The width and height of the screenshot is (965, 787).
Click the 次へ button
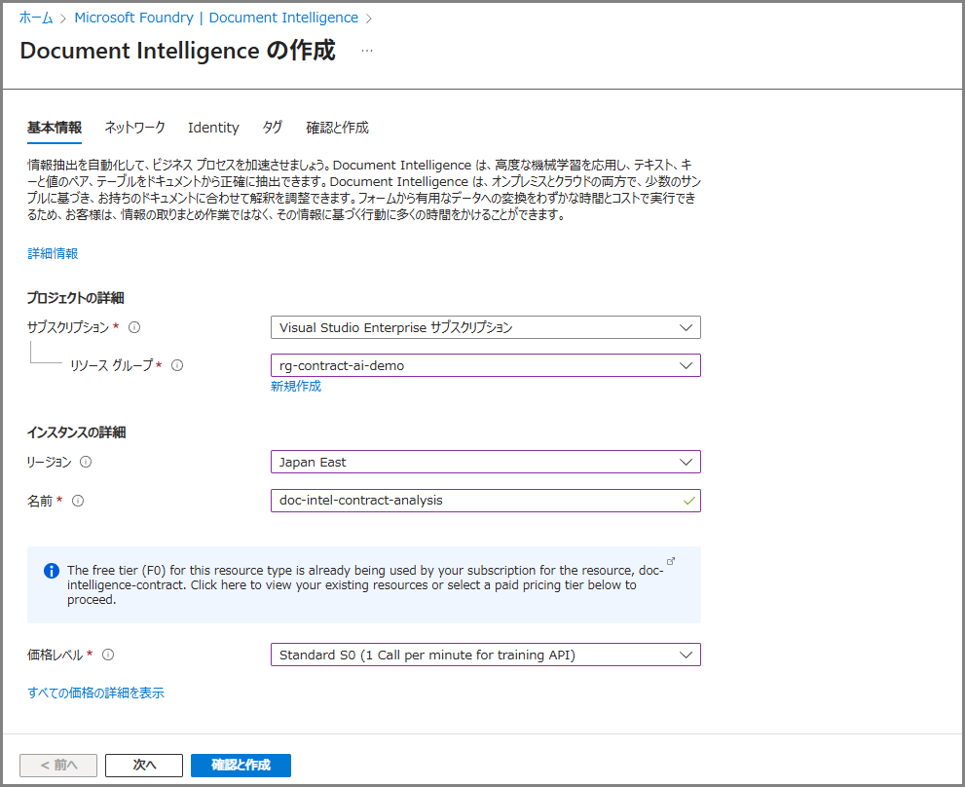[144, 765]
